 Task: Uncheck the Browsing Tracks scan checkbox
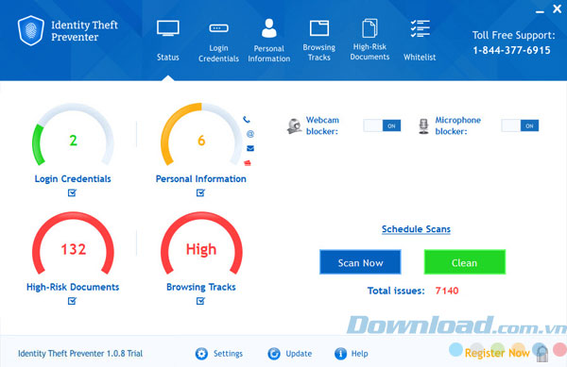pyautogui.click(x=200, y=301)
